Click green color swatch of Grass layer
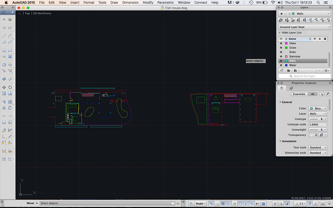Screen dimensions: 333x208 pyautogui.click(x=286, y=48)
